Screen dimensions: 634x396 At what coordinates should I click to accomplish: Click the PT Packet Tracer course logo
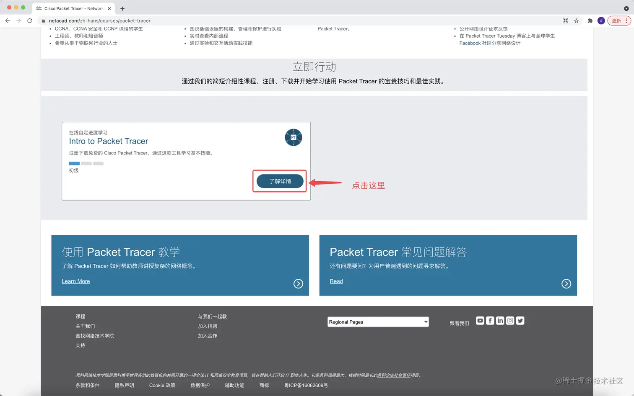(x=294, y=137)
